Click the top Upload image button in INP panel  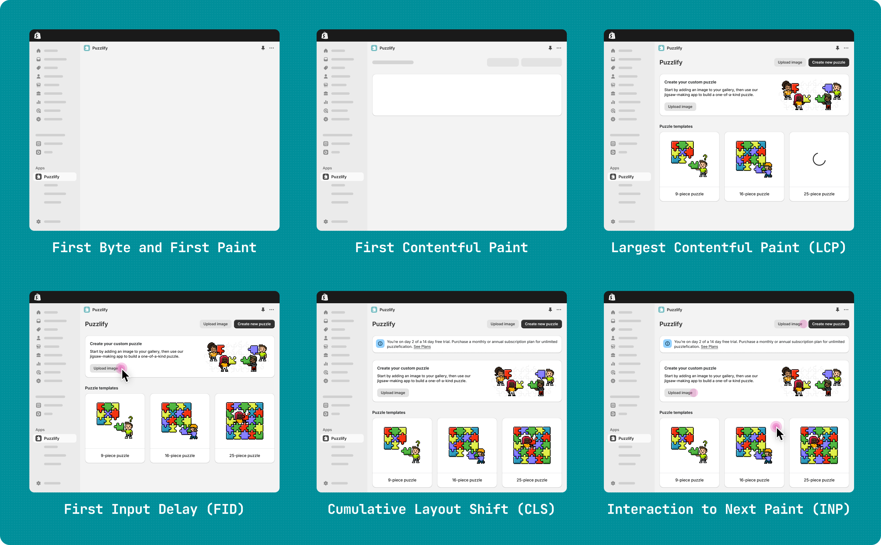790,324
